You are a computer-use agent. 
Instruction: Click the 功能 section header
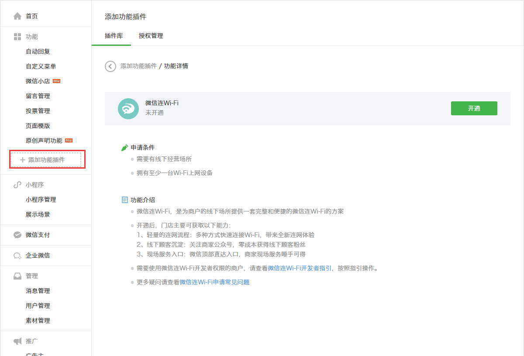[x=32, y=37]
